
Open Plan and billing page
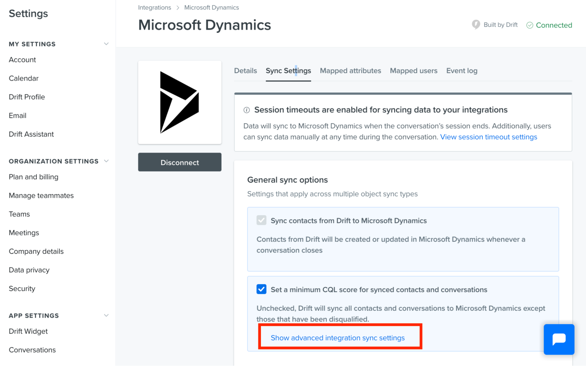point(33,177)
